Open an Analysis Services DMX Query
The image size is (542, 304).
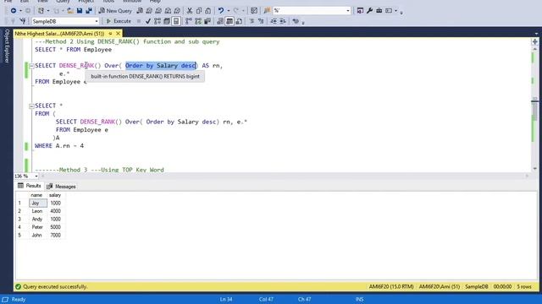tap(158, 11)
